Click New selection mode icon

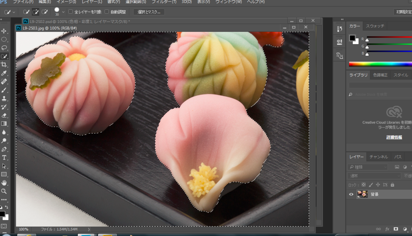(26, 12)
